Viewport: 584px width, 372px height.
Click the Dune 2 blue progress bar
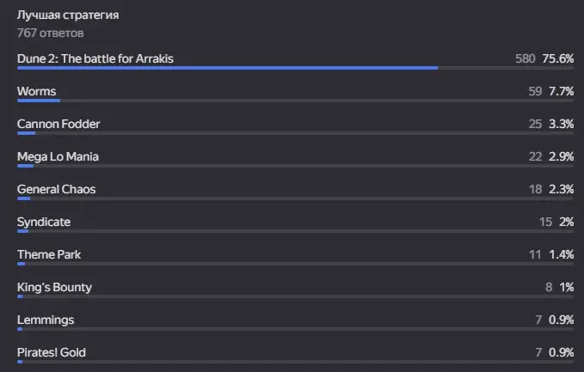[228, 68]
